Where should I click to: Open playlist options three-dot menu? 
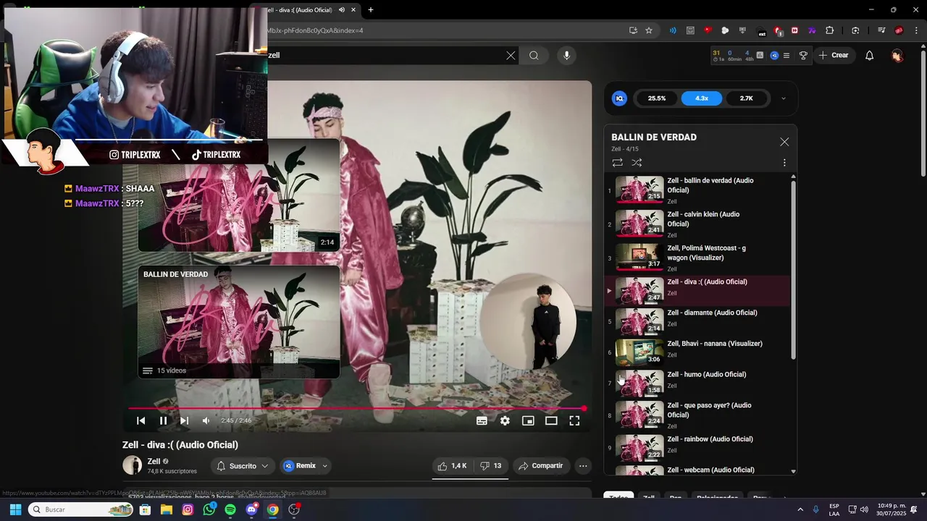784,163
